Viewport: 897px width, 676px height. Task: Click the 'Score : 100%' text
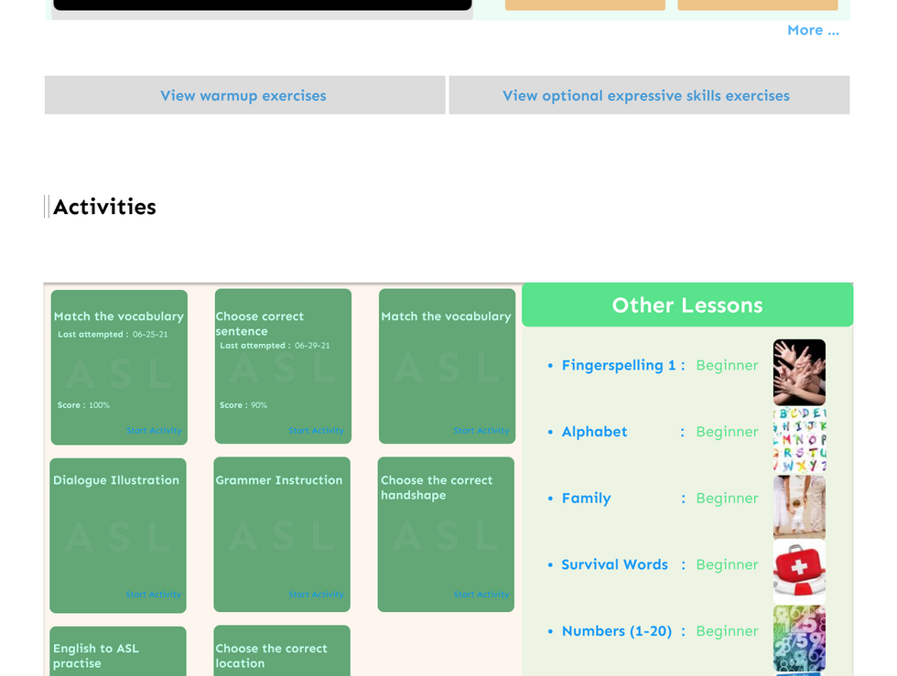click(x=83, y=405)
